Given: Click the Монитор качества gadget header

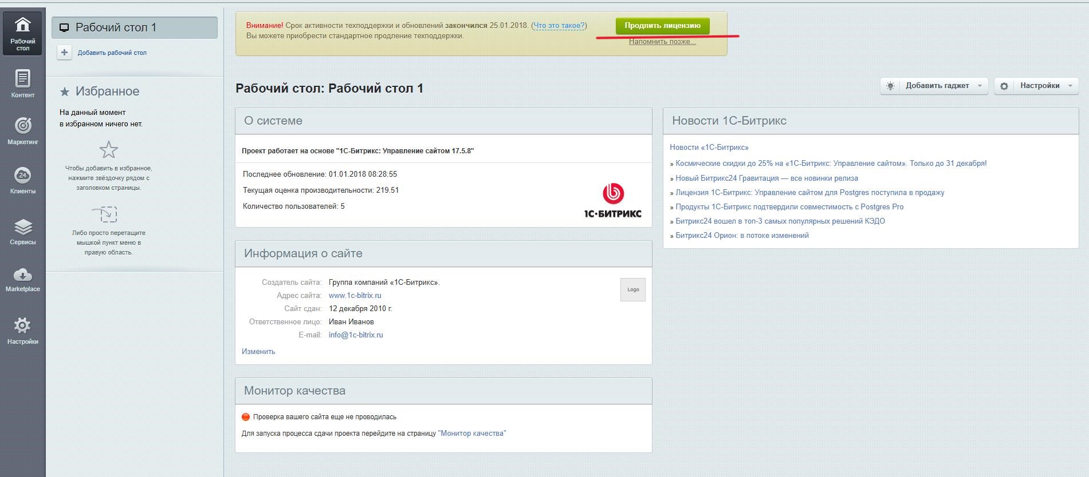Looking at the screenshot, I should 443,391.
